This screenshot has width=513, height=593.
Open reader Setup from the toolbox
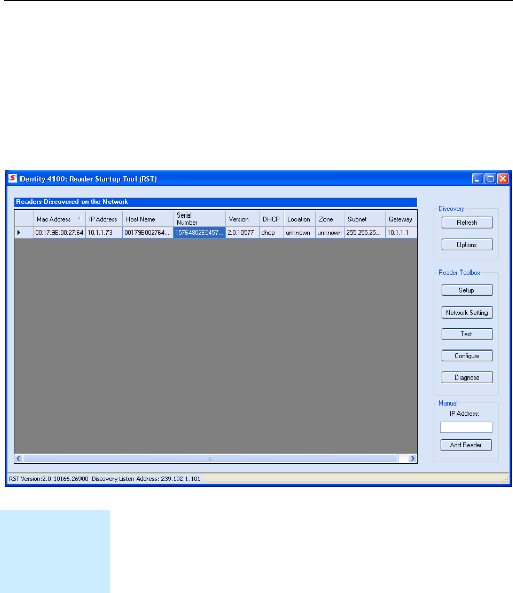click(467, 290)
